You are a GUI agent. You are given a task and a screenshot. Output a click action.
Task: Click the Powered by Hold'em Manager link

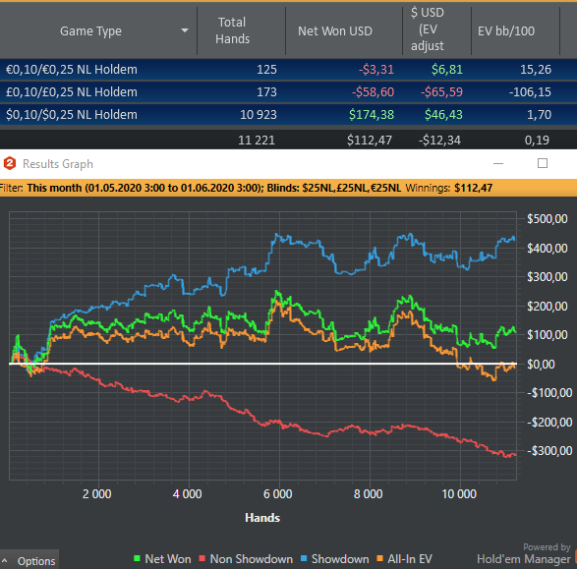coord(524,554)
